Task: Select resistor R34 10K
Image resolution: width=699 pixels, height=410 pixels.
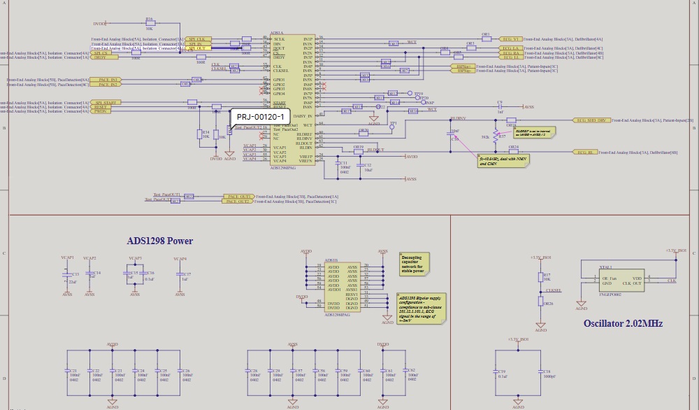Action: click(x=201, y=134)
